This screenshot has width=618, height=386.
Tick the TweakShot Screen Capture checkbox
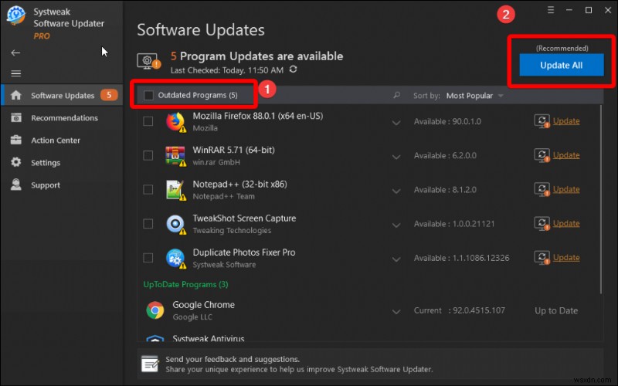tap(148, 224)
